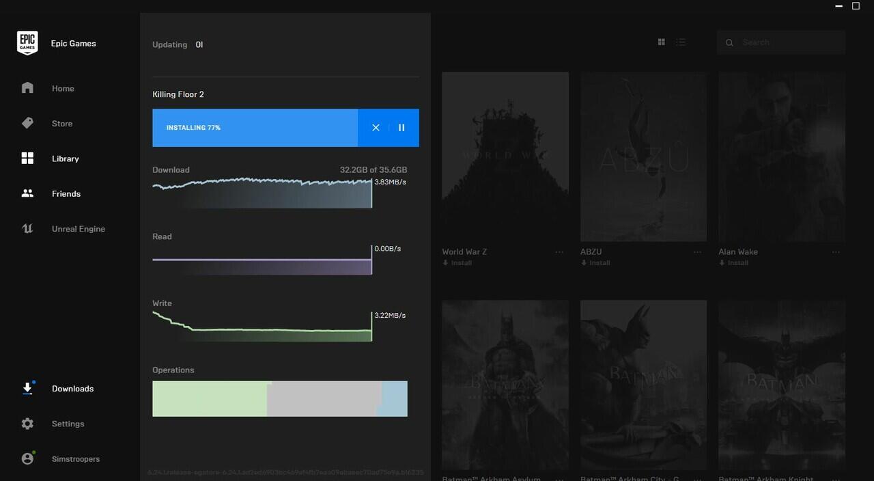Open the Store tag icon
The width and height of the screenshot is (874, 481).
[27, 123]
